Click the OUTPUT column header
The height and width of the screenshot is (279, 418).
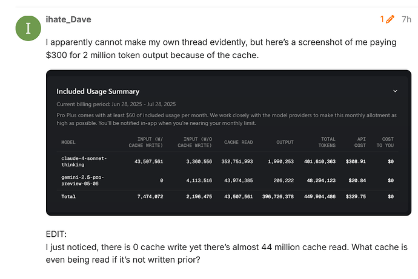tap(285, 143)
